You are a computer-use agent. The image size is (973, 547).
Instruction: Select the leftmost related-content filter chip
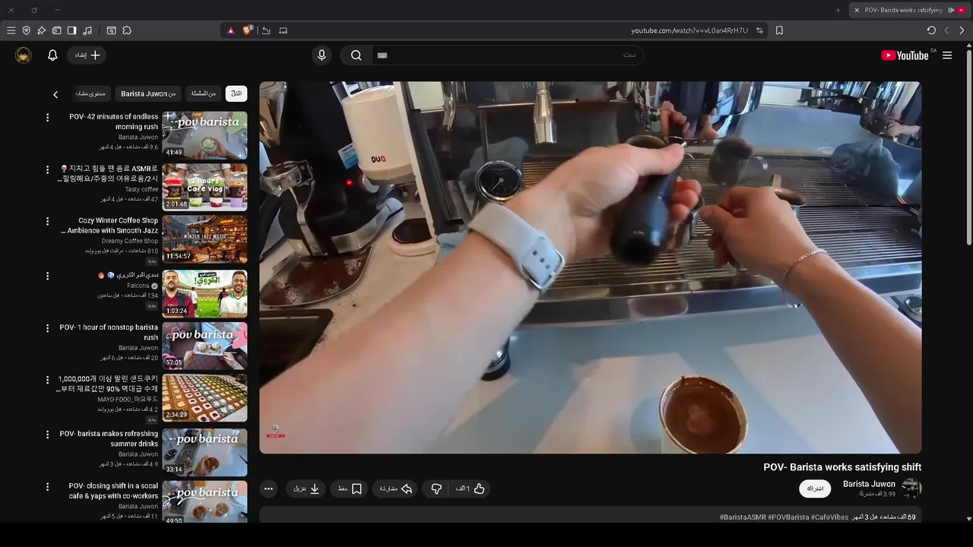coord(90,93)
